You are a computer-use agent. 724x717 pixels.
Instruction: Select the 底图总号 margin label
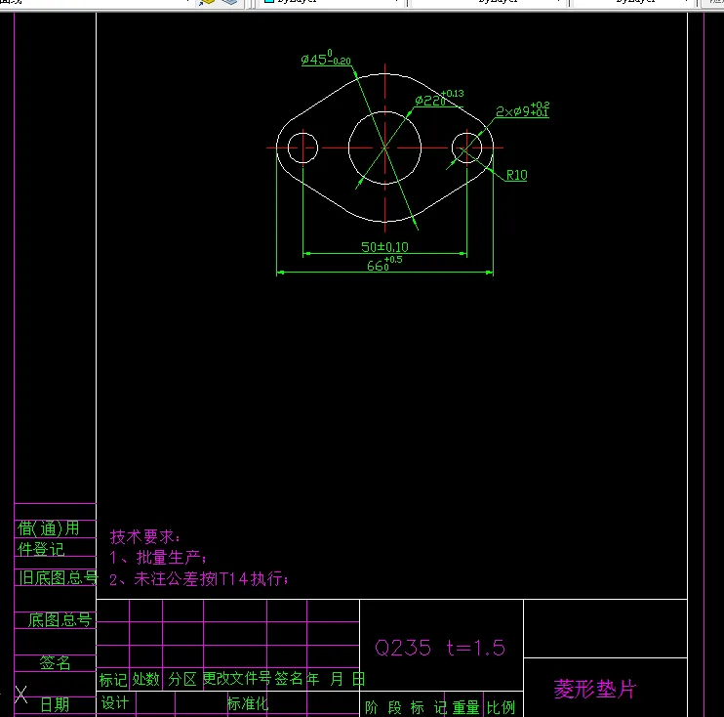[x=60, y=619]
